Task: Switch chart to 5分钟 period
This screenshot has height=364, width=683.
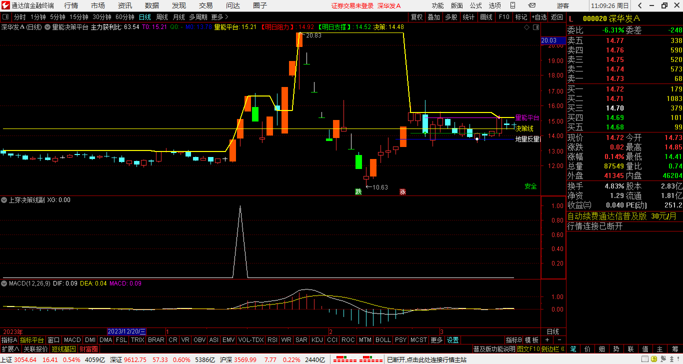Action: coord(58,17)
